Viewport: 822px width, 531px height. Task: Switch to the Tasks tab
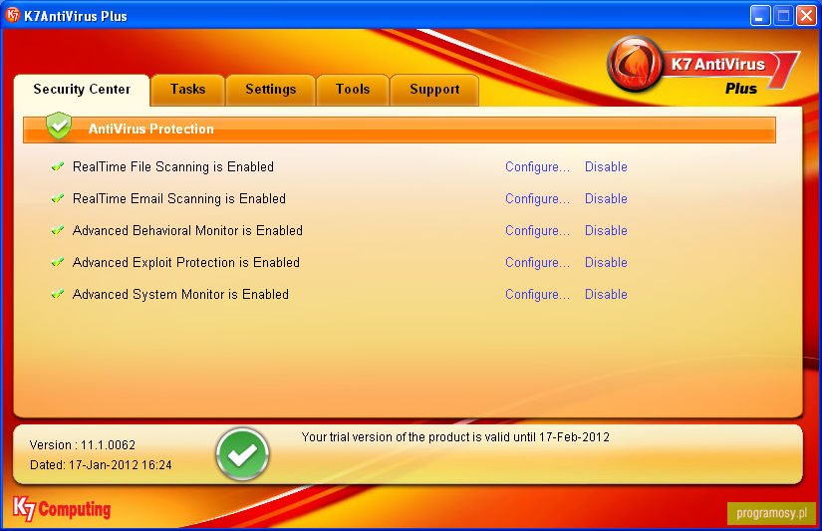[x=187, y=90]
